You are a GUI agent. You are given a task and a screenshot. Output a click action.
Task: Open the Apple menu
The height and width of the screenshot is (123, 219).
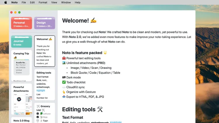click(6, 2)
